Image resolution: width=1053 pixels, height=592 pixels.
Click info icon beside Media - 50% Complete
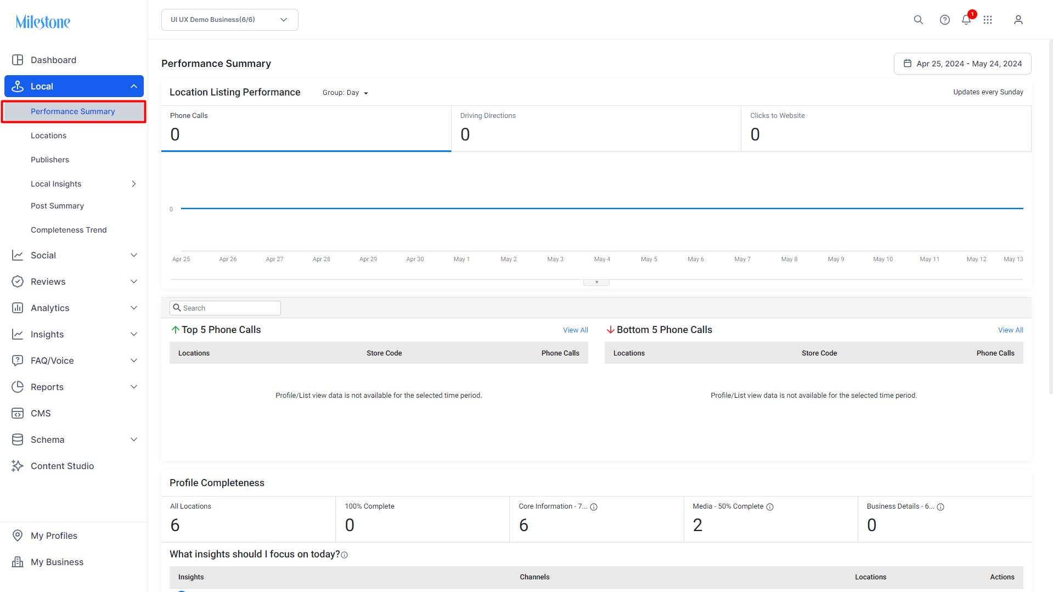click(x=770, y=507)
